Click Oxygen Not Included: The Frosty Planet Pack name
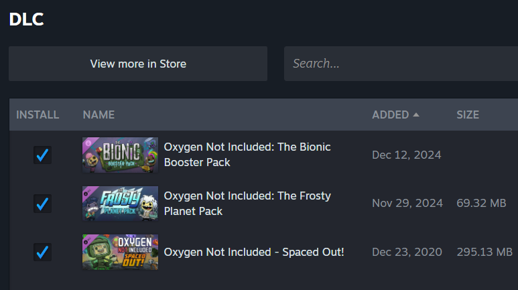The image size is (518, 290). pos(247,204)
